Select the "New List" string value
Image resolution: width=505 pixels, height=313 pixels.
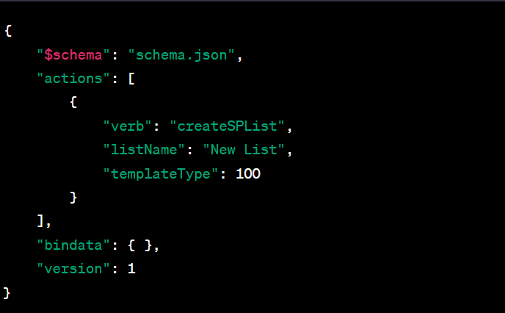click(244, 150)
